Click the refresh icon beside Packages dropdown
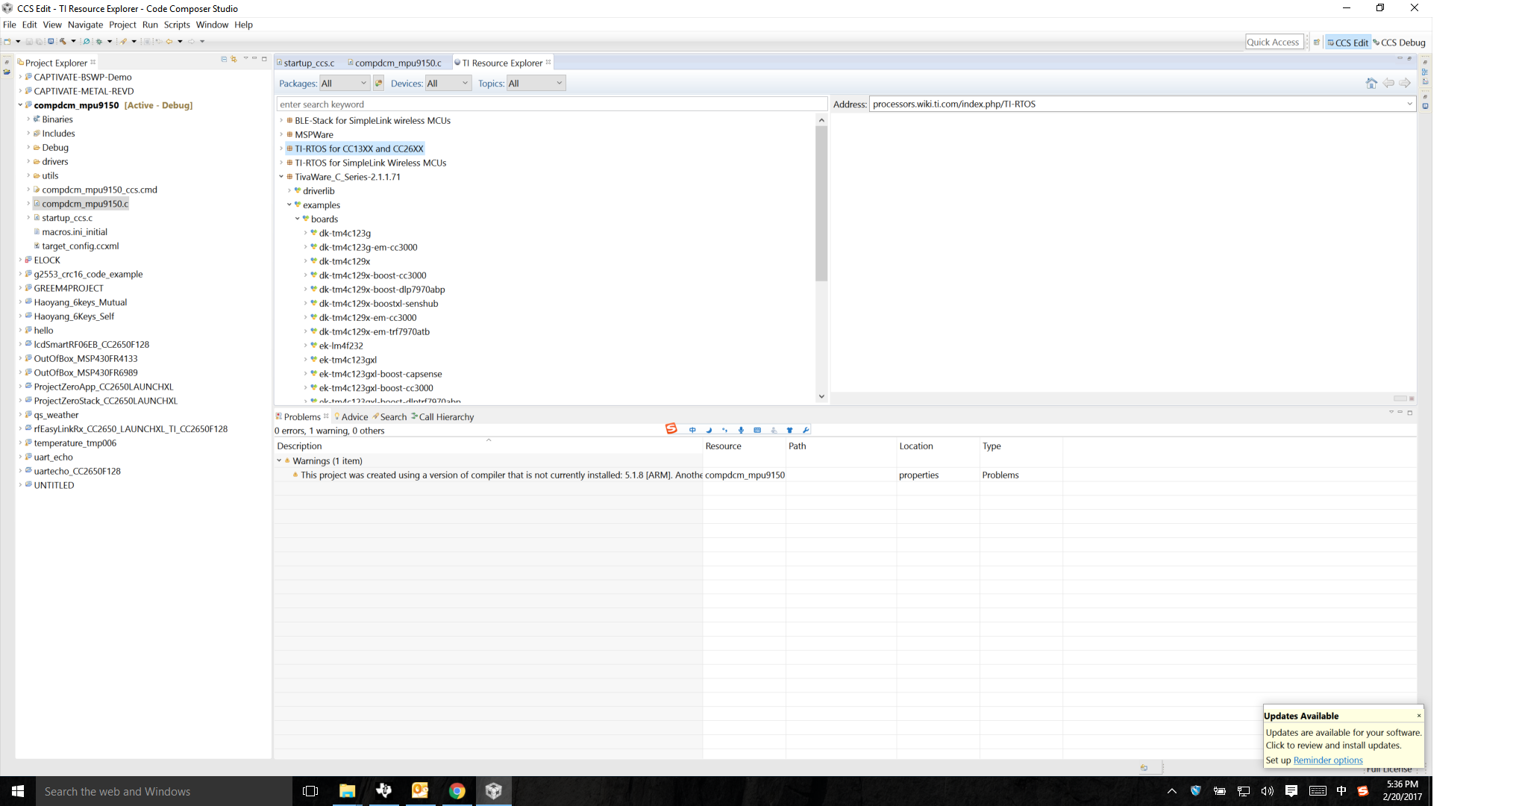 [378, 84]
